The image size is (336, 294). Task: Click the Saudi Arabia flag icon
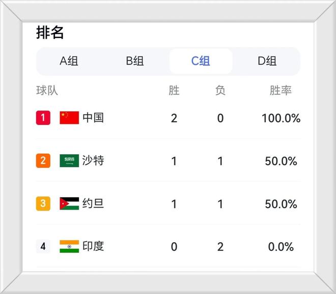(x=69, y=161)
